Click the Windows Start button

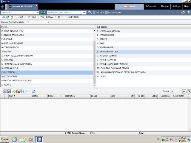(x=4, y=139)
